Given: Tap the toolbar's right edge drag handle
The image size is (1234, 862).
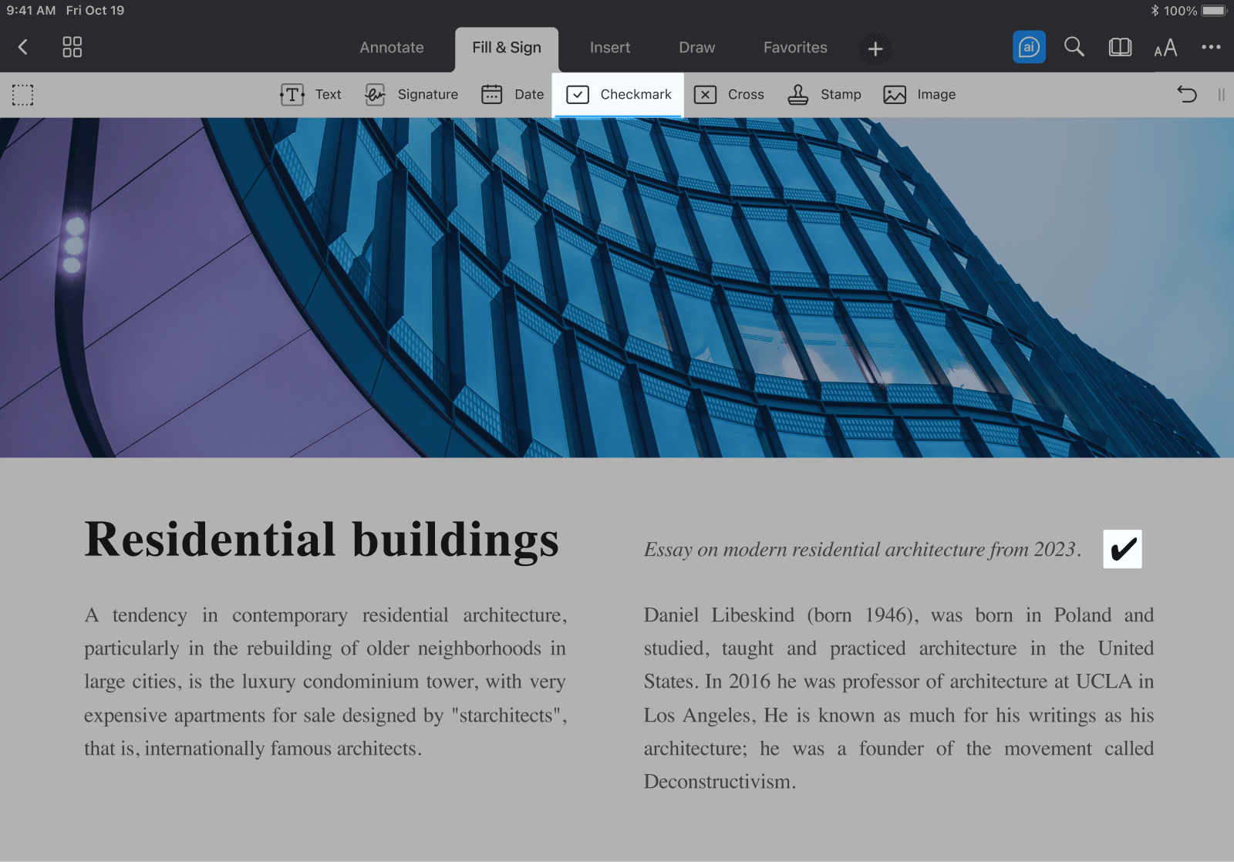Looking at the screenshot, I should coord(1221,95).
